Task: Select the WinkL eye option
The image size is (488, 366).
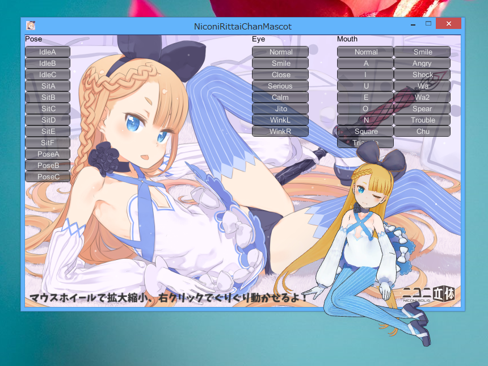Action: [280, 120]
